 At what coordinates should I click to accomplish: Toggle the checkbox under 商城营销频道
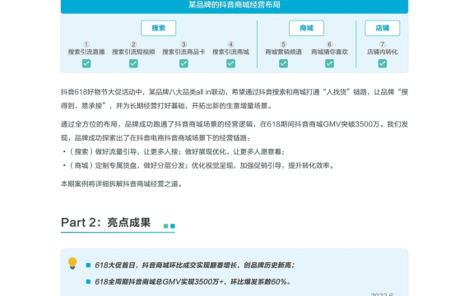click(284, 63)
